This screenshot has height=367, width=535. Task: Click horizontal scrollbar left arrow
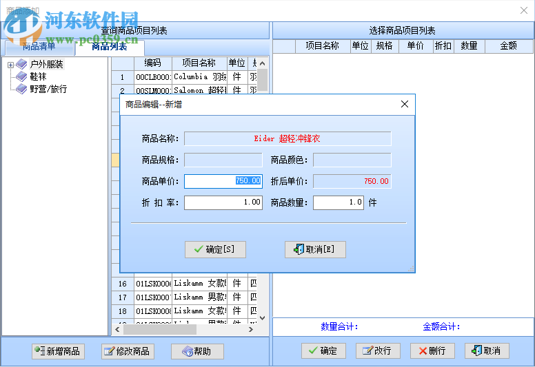pos(117,330)
